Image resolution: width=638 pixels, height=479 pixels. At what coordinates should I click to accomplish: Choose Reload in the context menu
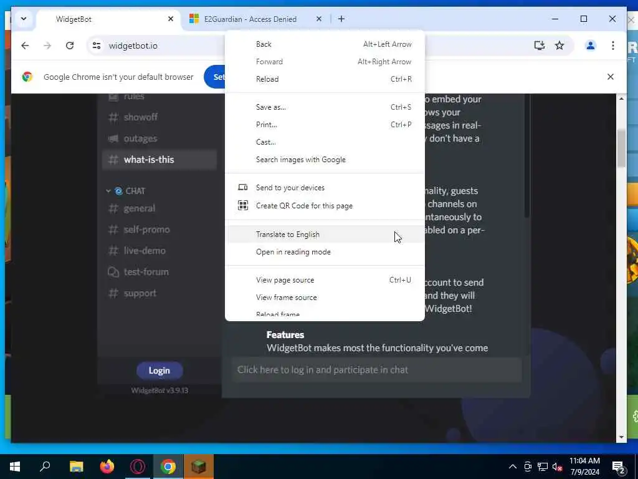[x=325, y=79]
